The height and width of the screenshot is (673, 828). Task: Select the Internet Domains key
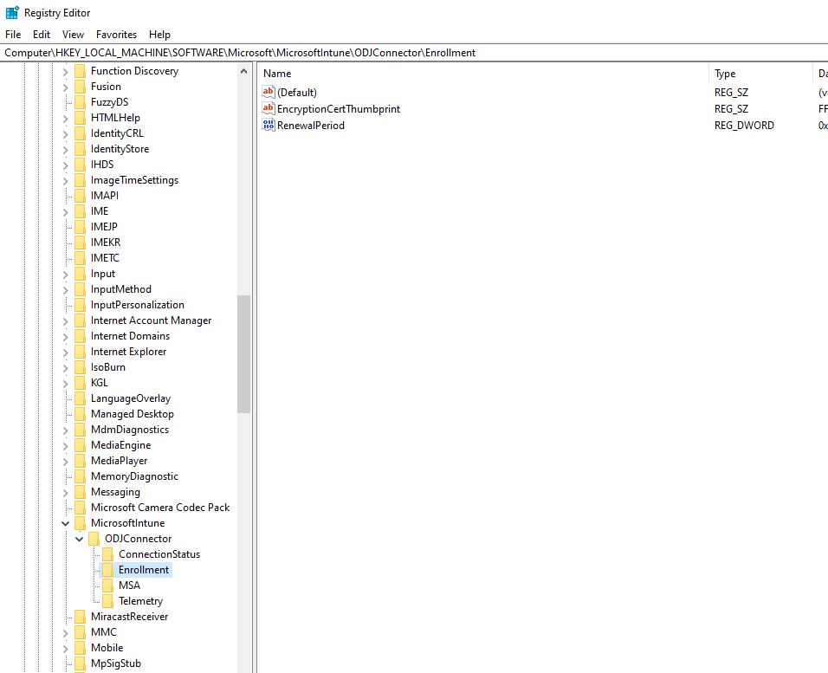(130, 336)
